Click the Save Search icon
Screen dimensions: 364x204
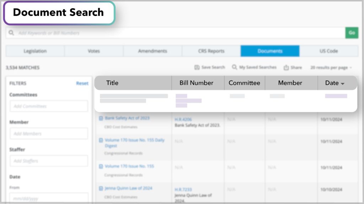point(197,67)
